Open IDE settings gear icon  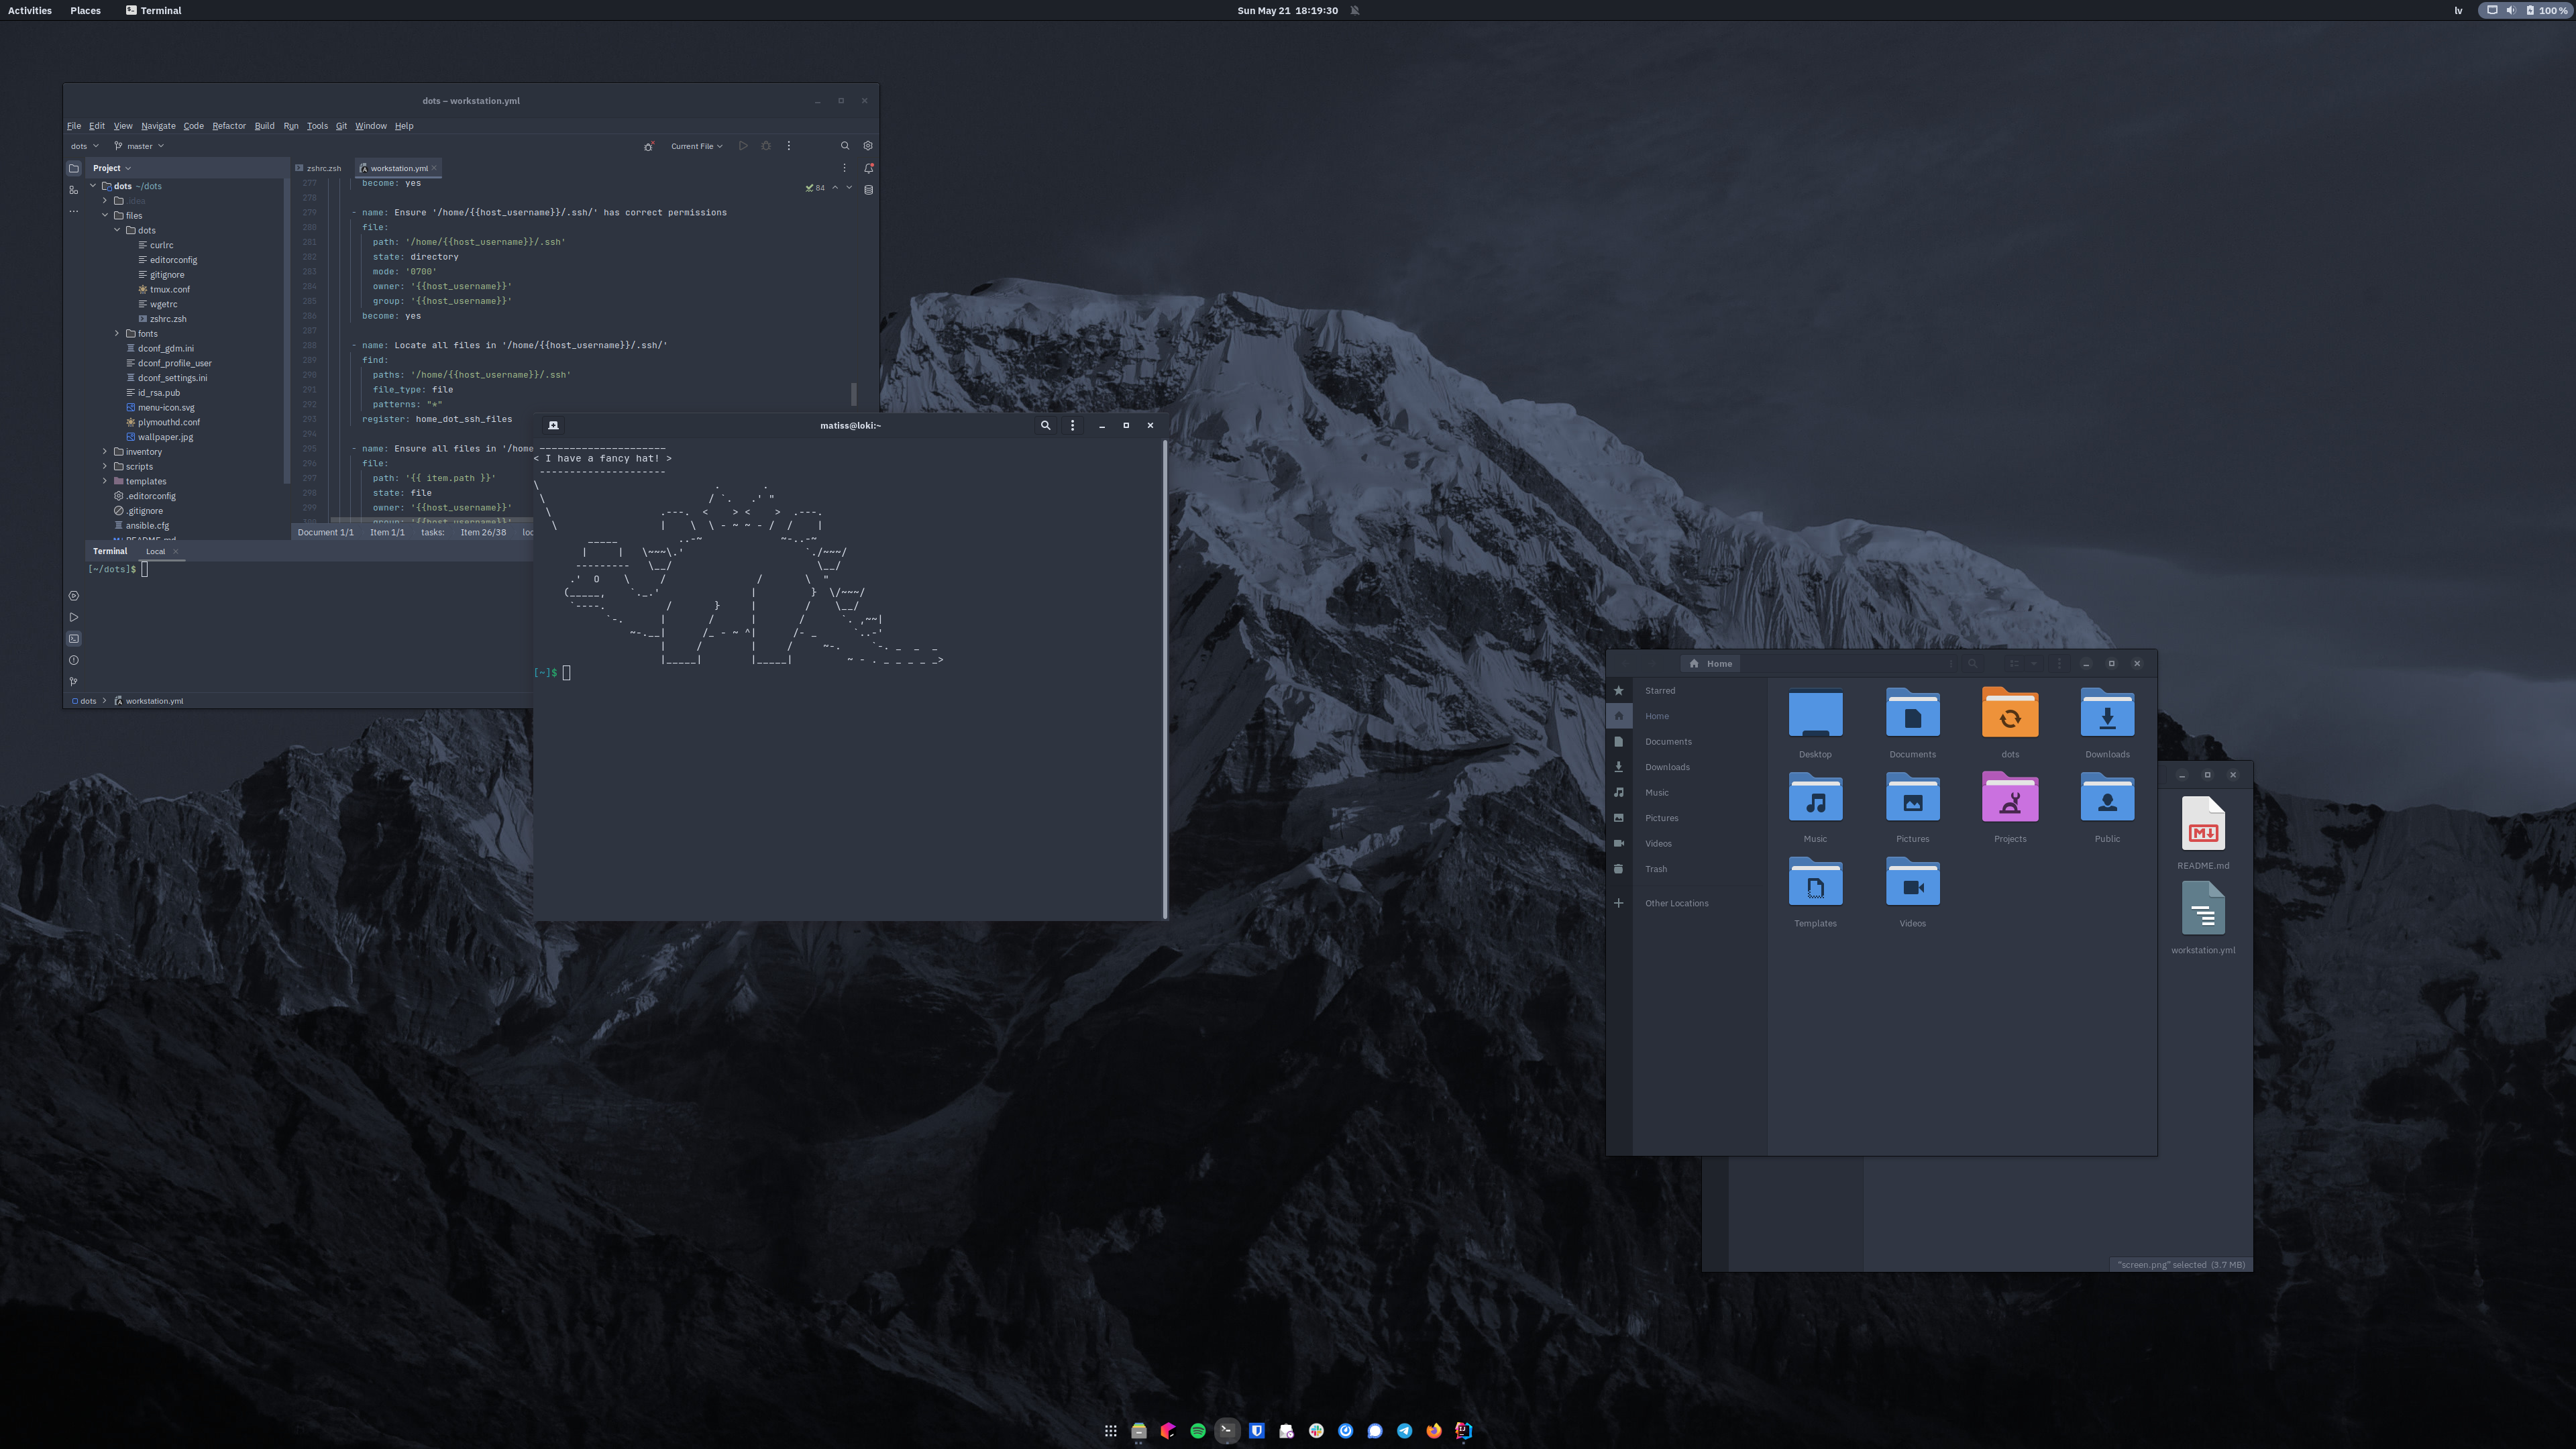coord(867,146)
